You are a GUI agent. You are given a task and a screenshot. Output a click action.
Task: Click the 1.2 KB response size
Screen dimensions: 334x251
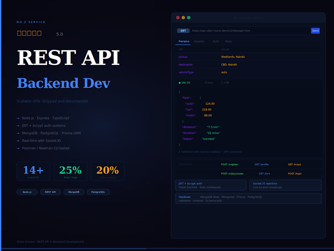click(x=225, y=82)
